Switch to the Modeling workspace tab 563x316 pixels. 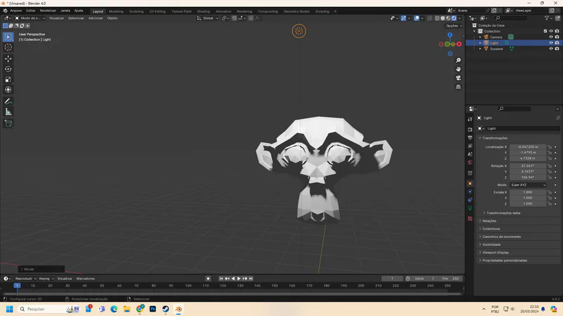(x=116, y=11)
